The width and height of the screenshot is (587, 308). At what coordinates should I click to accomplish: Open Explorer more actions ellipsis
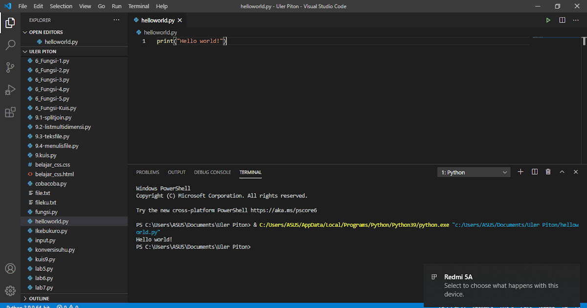point(116,20)
